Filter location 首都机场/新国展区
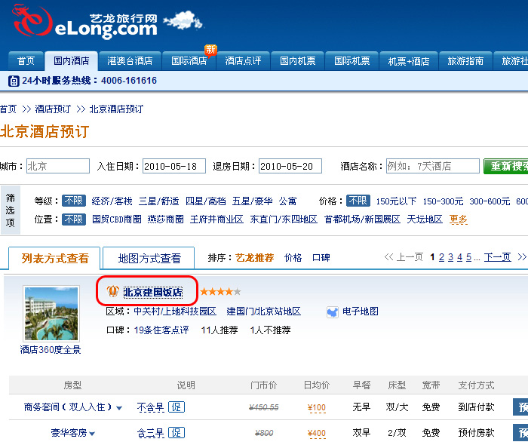This screenshot has height=445, width=528. click(x=362, y=219)
